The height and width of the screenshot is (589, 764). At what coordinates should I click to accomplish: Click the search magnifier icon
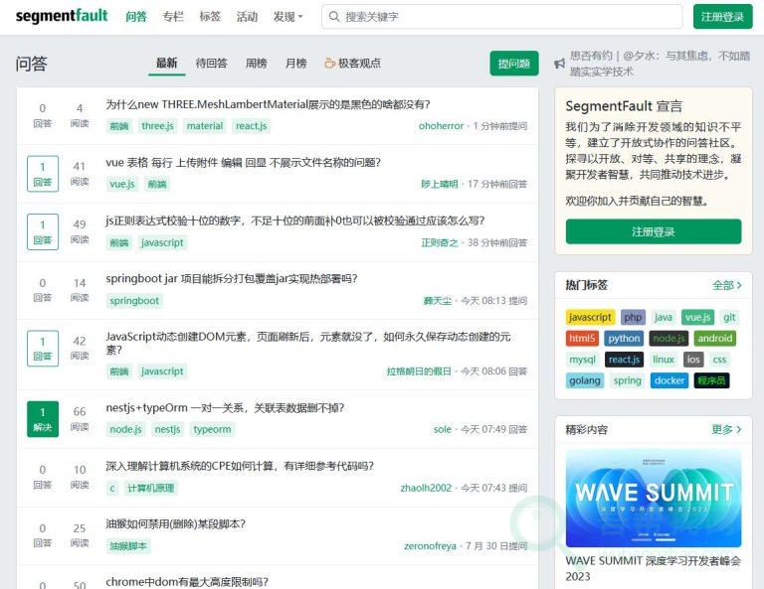(334, 17)
